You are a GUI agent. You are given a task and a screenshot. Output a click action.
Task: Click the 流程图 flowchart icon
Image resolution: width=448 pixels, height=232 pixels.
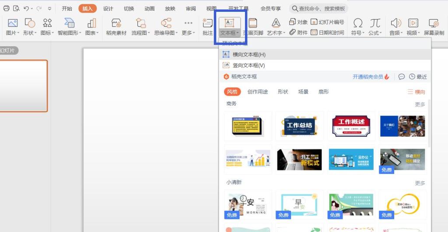(x=140, y=24)
